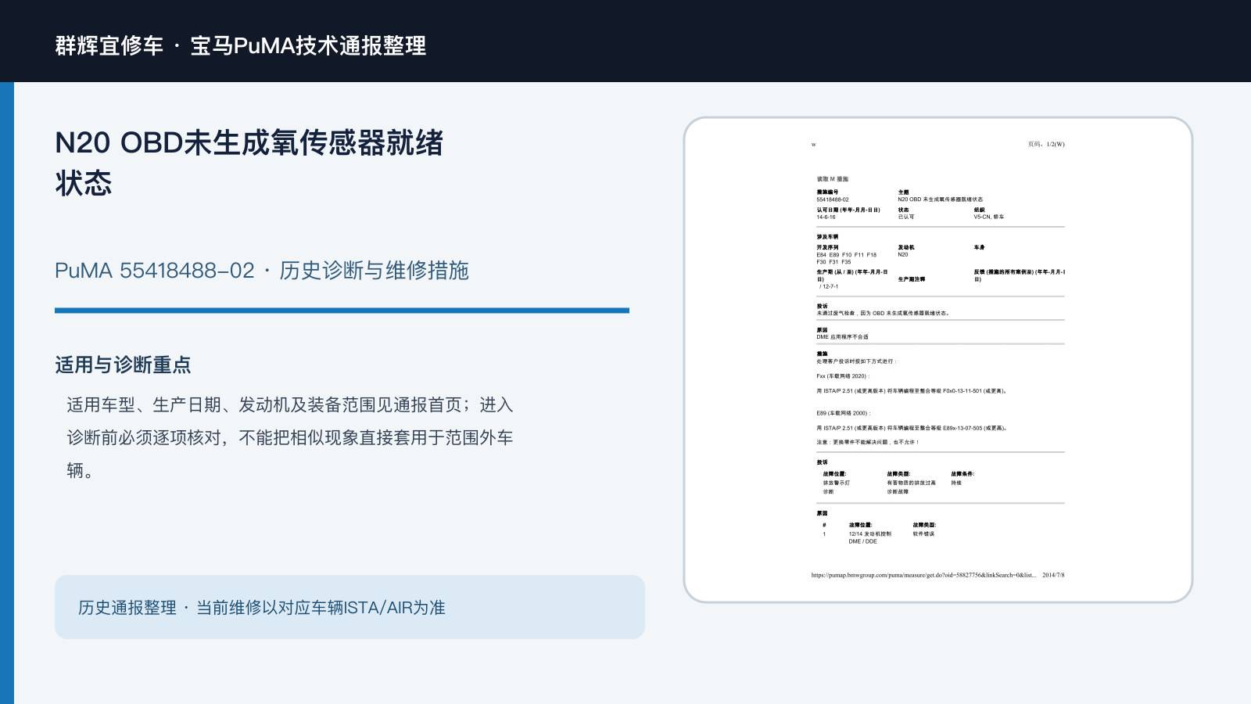Open the PuMA document page thumbnail
The image size is (1251, 704).
(938, 360)
